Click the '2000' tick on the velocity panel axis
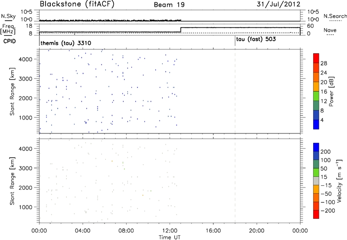This screenshot has height=240, width=347. coord(26,188)
